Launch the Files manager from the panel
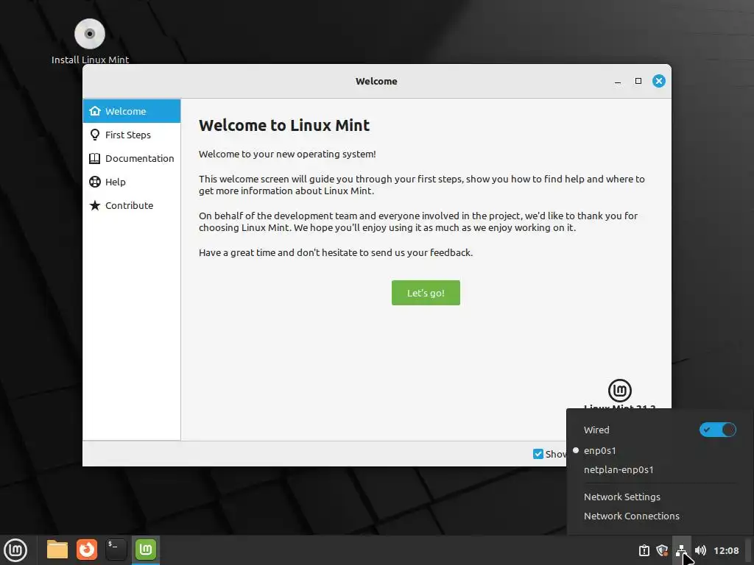This screenshot has height=565, width=754. [x=57, y=550]
